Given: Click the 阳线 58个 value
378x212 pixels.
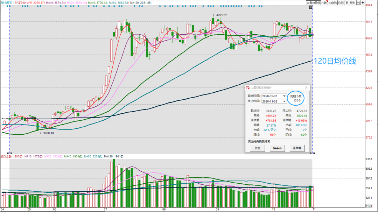Looking at the screenshot, I should click(273, 135).
